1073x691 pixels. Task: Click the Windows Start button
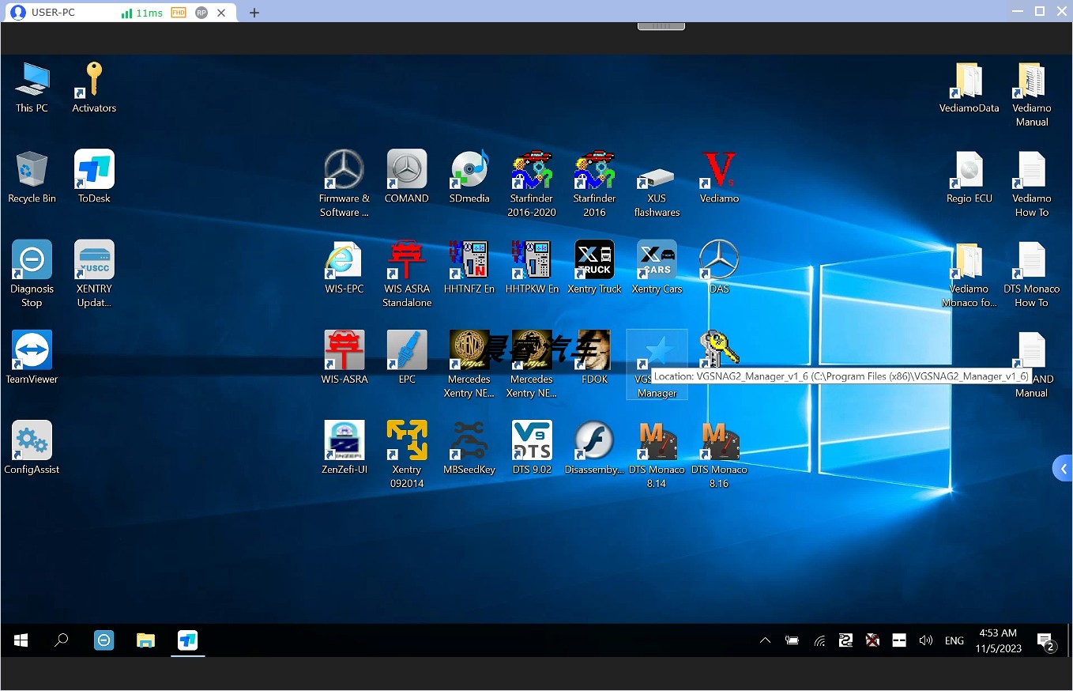pyautogui.click(x=21, y=640)
